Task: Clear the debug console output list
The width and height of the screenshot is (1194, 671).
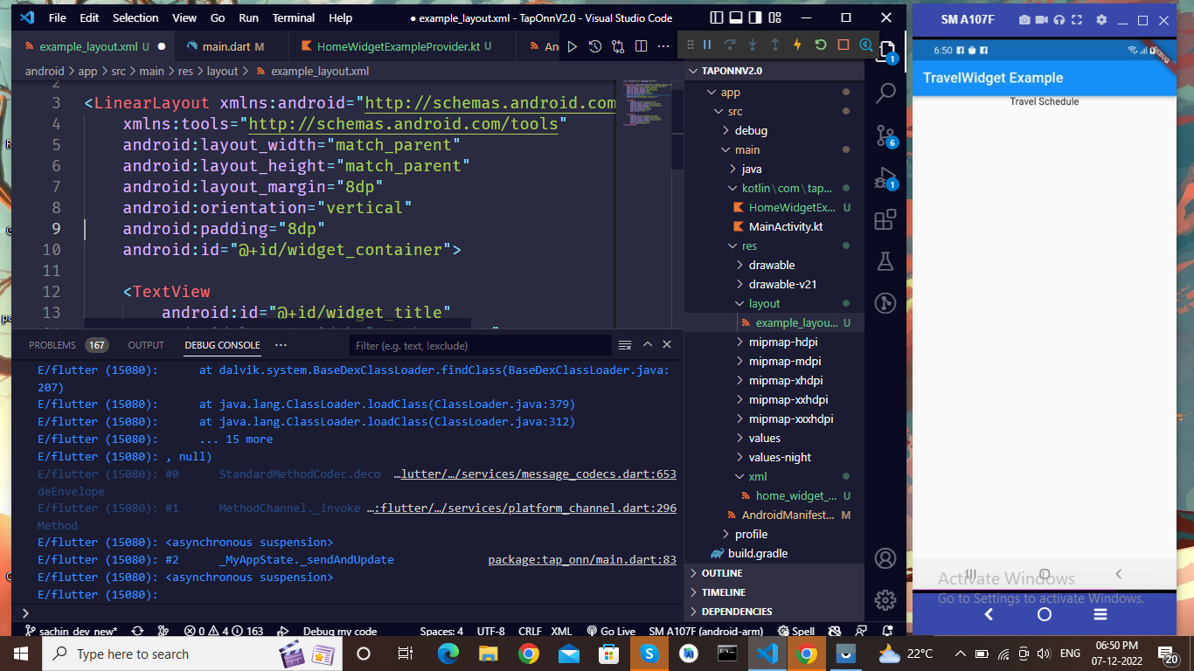Action: point(625,345)
